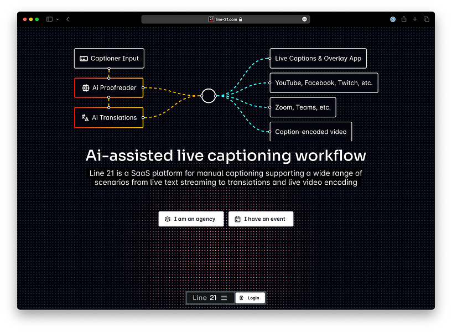
Task: Click the calendar icon on event button
Action: (237, 219)
